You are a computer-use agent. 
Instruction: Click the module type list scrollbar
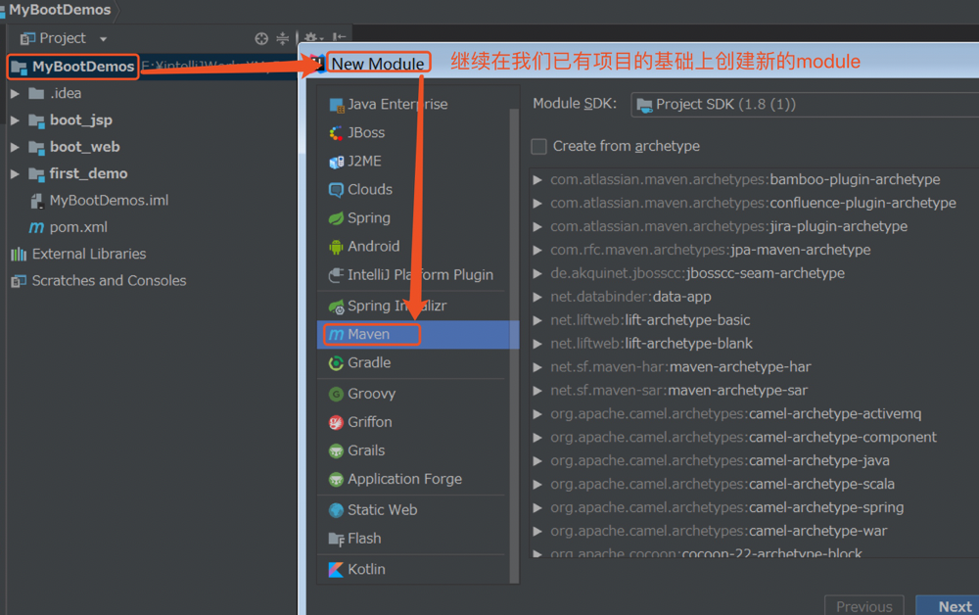click(514, 347)
